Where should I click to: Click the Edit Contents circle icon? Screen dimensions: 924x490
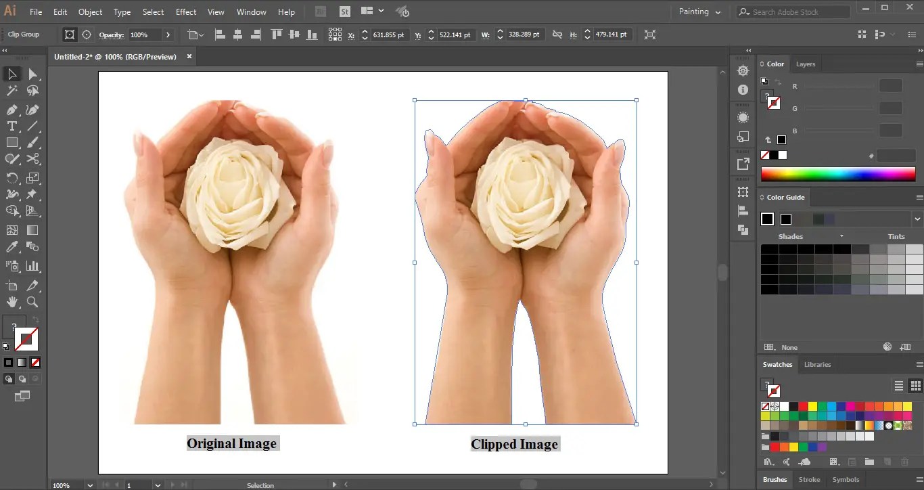(x=87, y=35)
